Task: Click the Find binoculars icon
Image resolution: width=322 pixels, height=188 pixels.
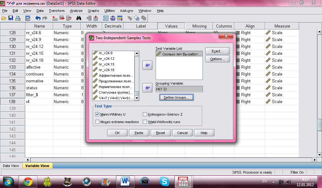Action: [x=79, y=18]
